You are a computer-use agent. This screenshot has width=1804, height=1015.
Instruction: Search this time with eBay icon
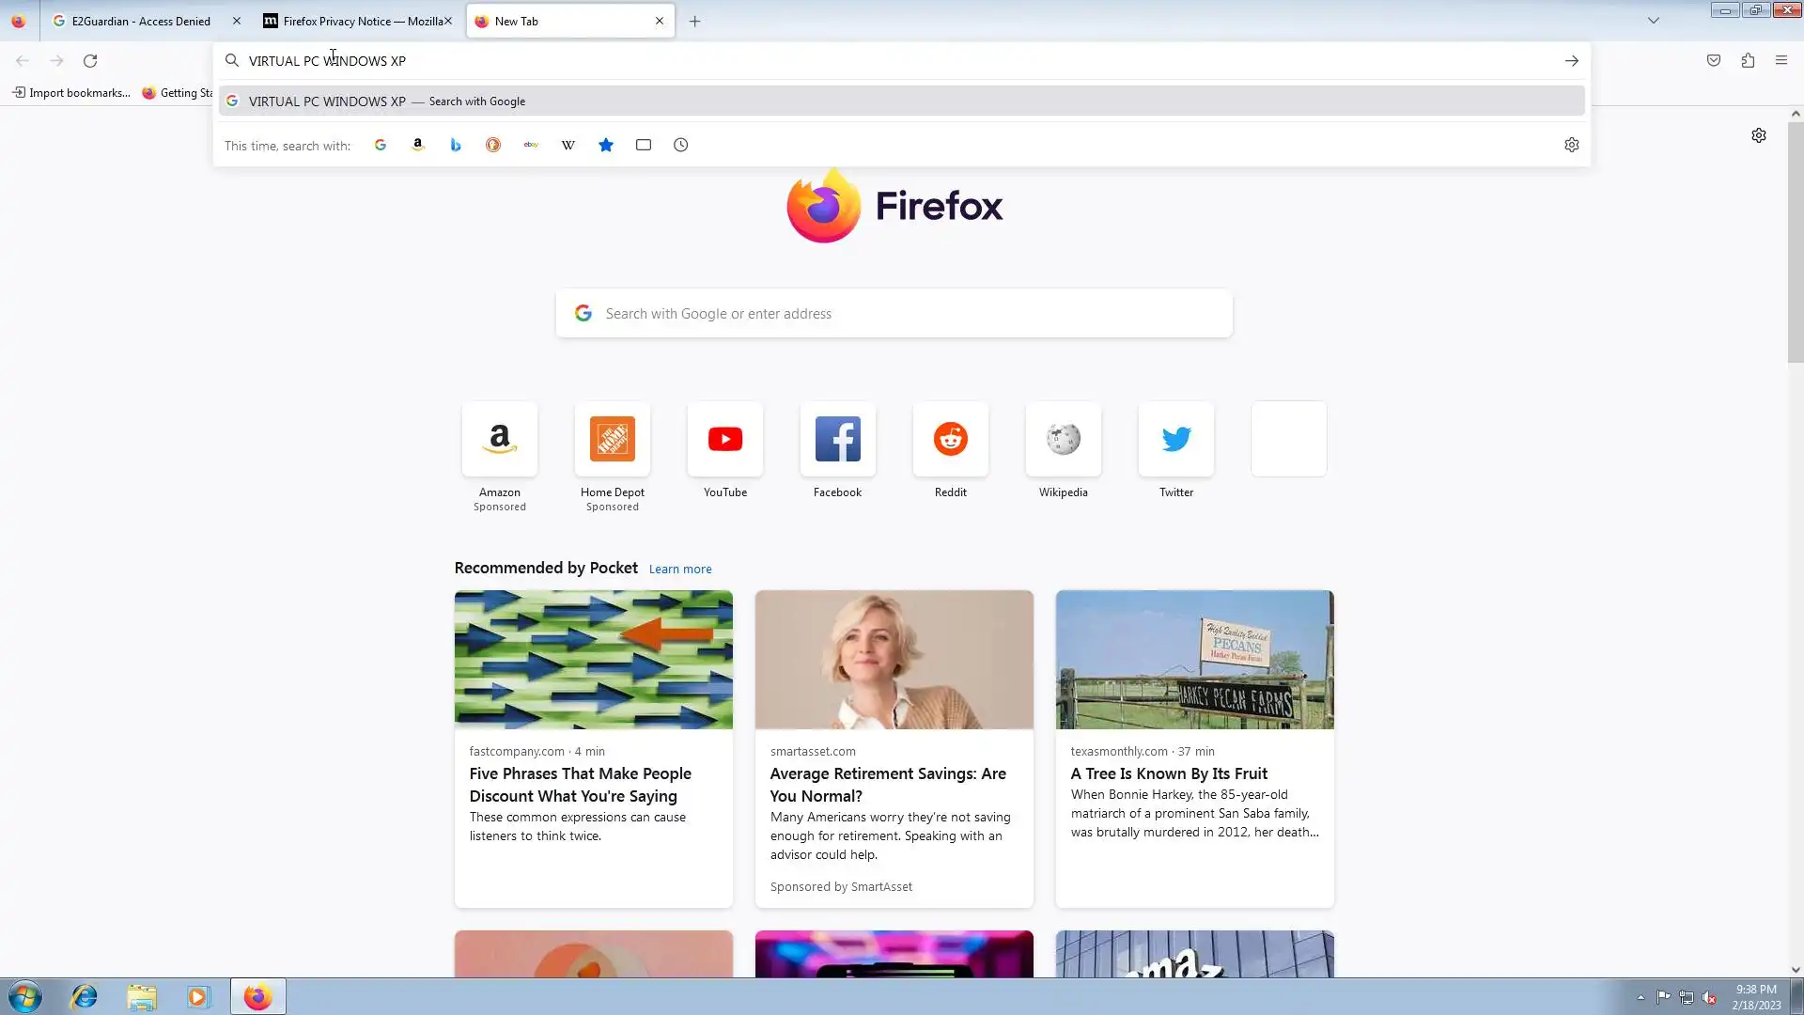(531, 145)
